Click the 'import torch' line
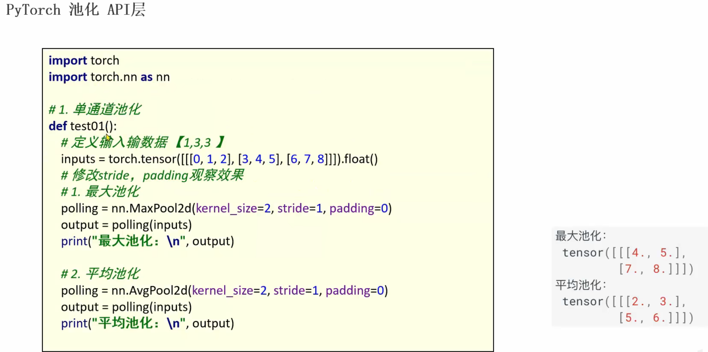This screenshot has width=708, height=352. [84, 60]
